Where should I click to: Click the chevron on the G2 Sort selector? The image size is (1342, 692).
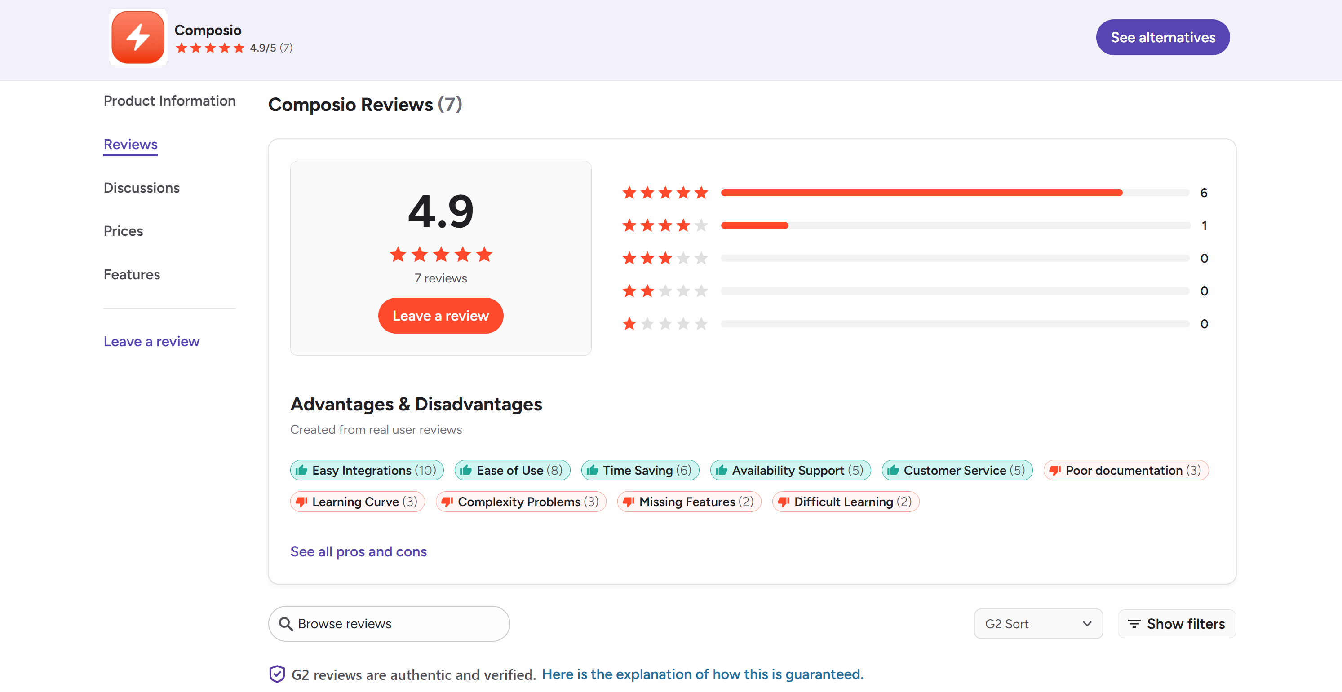click(x=1087, y=623)
